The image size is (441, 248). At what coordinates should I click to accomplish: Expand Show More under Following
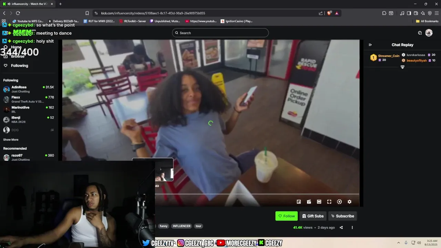coord(11,139)
